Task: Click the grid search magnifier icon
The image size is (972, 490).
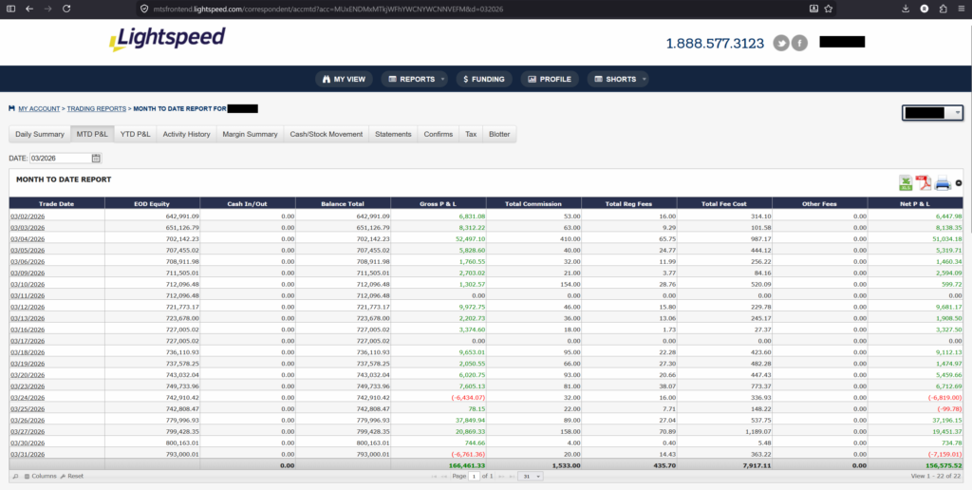Action: pyautogui.click(x=15, y=476)
